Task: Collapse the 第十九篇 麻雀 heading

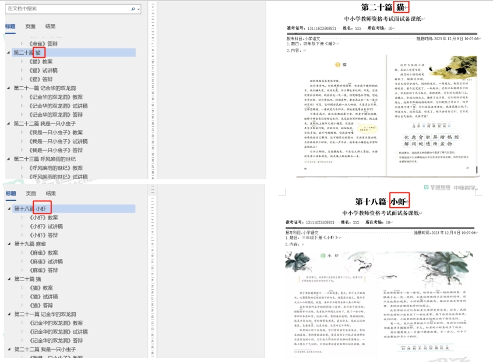Action: pos(9,244)
